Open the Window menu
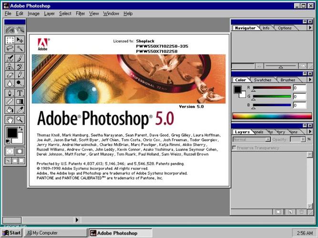This screenshot has height=238, width=318. (111, 14)
